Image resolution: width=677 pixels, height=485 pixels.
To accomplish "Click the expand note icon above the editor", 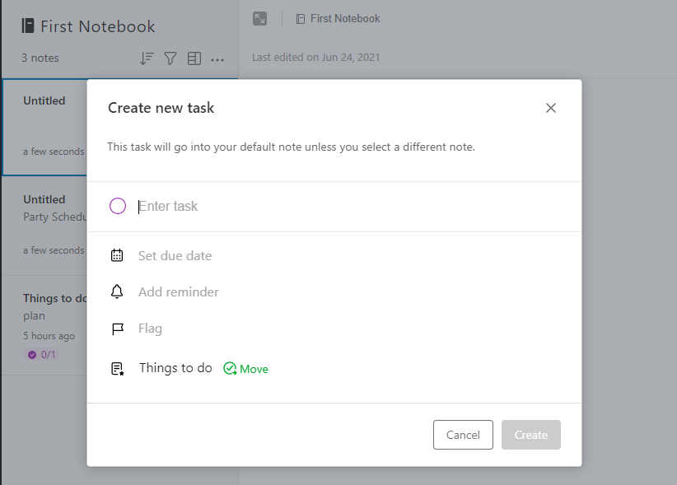I will (260, 18).
